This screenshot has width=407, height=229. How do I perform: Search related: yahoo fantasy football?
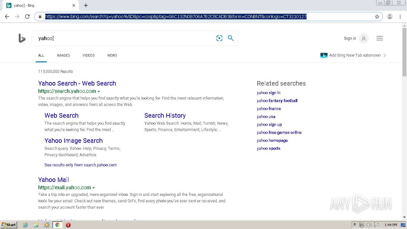pyautogui.click(x=277, y=101)
